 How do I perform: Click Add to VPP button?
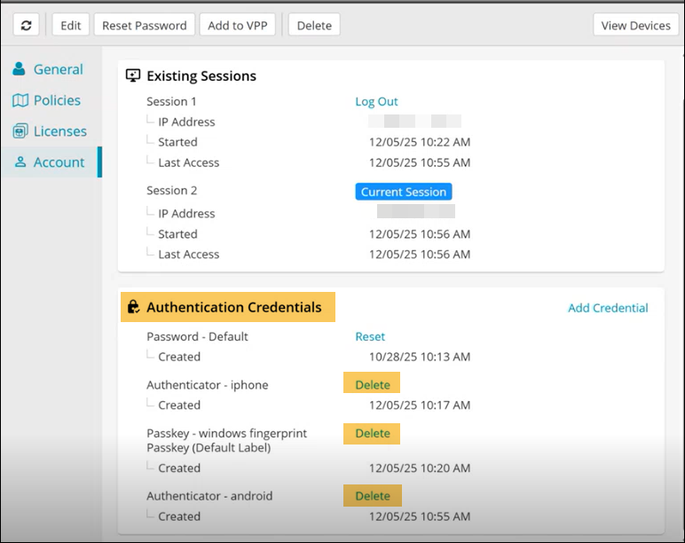tap(238, 25)
